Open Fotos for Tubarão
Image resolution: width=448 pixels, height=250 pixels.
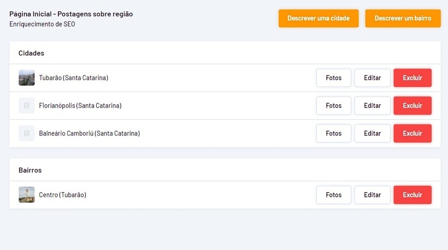click(x=334, y=78)
